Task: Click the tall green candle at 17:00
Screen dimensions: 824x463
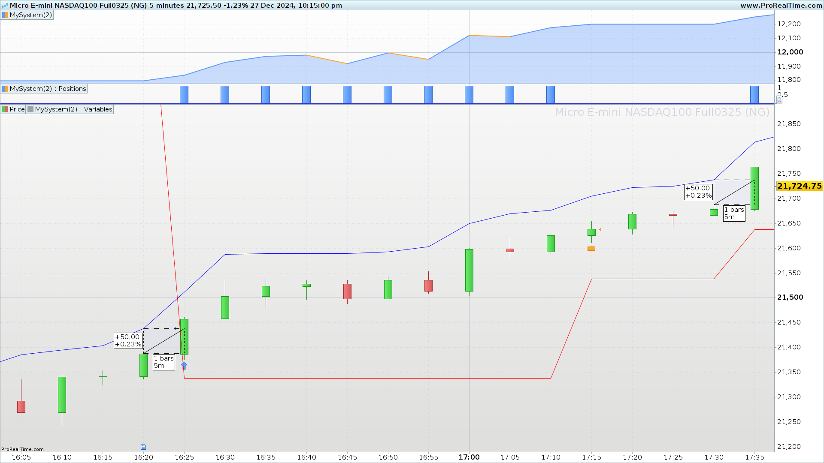Action: [469, 270]
